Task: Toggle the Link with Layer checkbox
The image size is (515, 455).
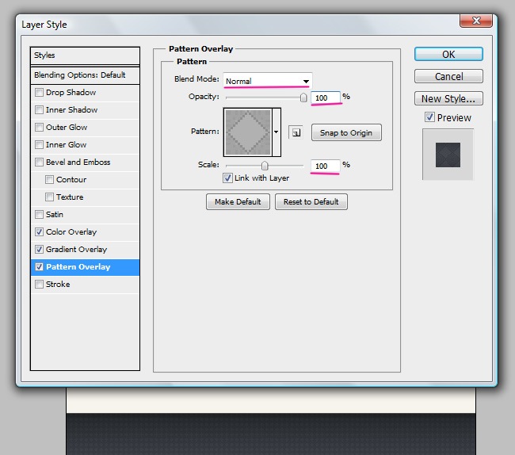Action: [x=228, y=178]
